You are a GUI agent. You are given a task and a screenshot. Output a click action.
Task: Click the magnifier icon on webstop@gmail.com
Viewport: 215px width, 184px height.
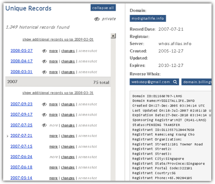tap(175, 82)
